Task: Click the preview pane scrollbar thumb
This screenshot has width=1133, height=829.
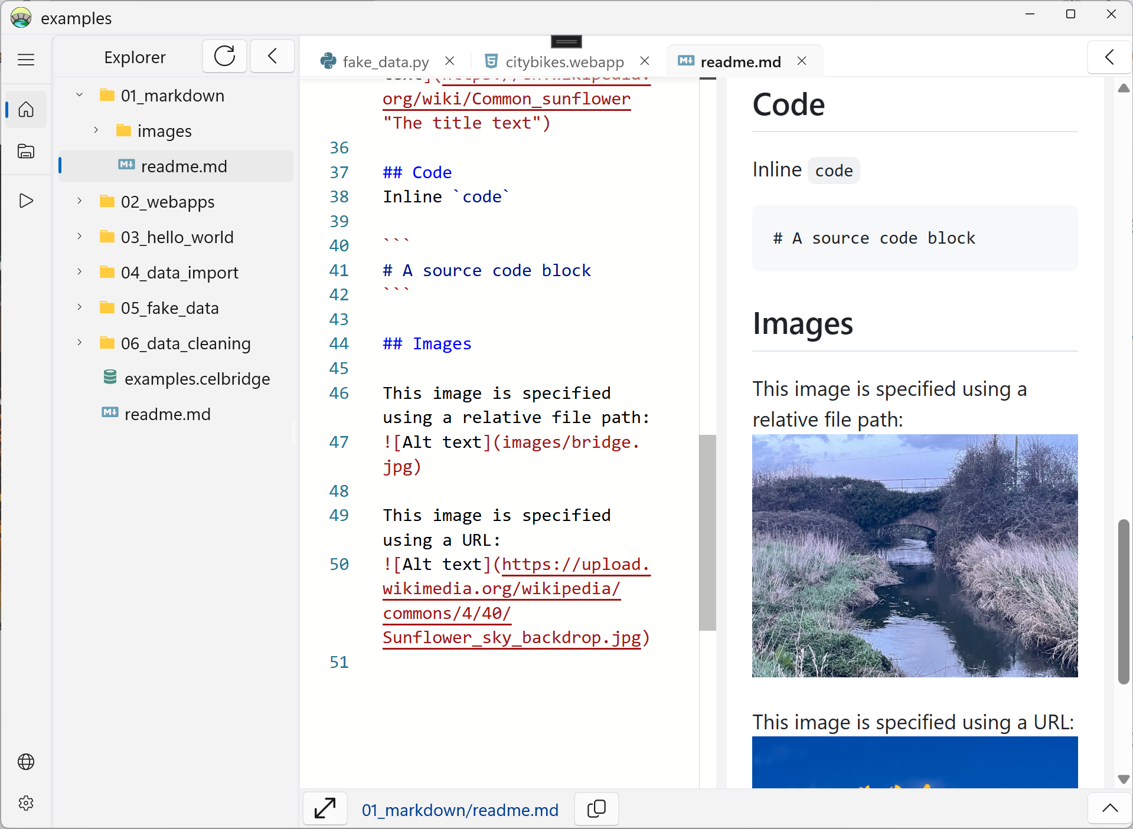Action: click(x=1124, y=602)
